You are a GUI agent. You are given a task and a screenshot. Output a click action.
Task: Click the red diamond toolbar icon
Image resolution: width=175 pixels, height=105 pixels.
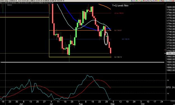pyautogui.click(x=156, y=1)
